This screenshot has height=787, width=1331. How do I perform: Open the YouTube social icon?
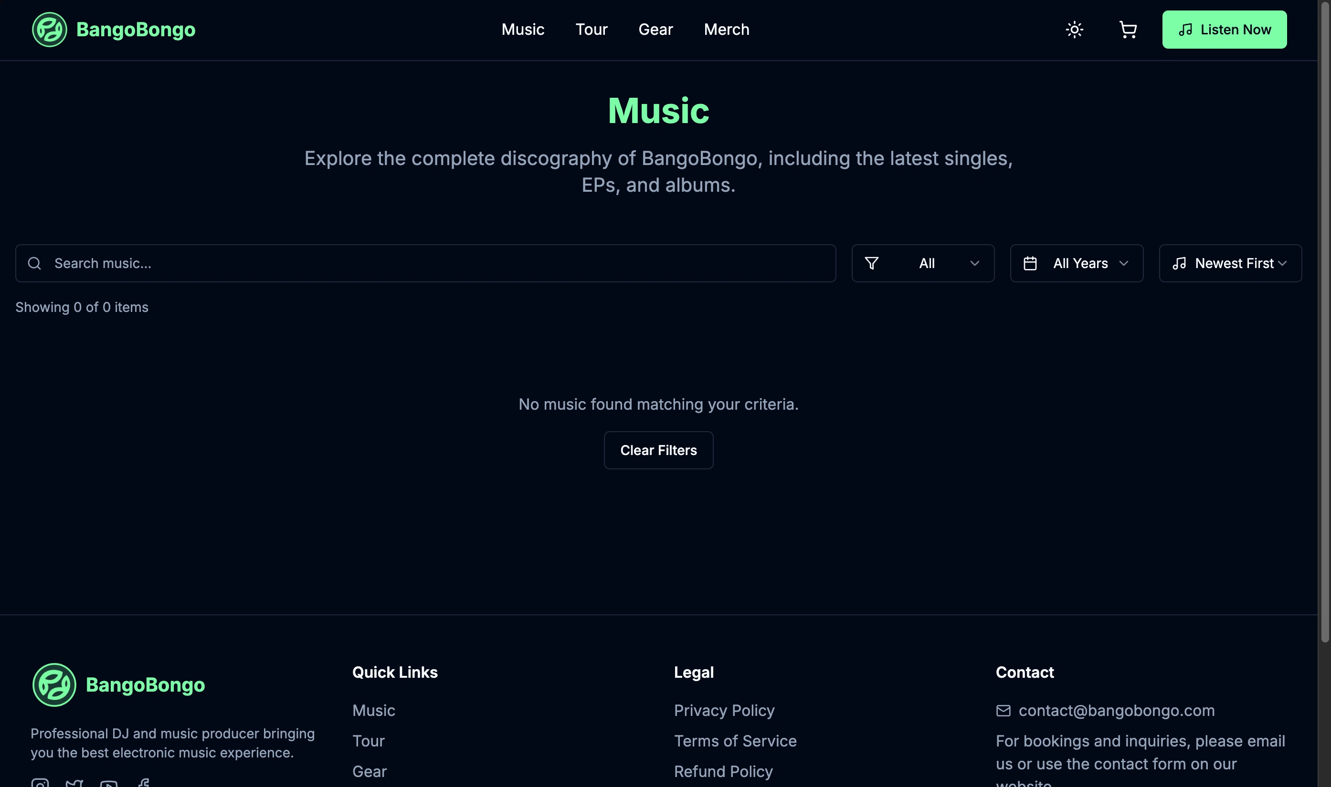click(x=109, y=783)
